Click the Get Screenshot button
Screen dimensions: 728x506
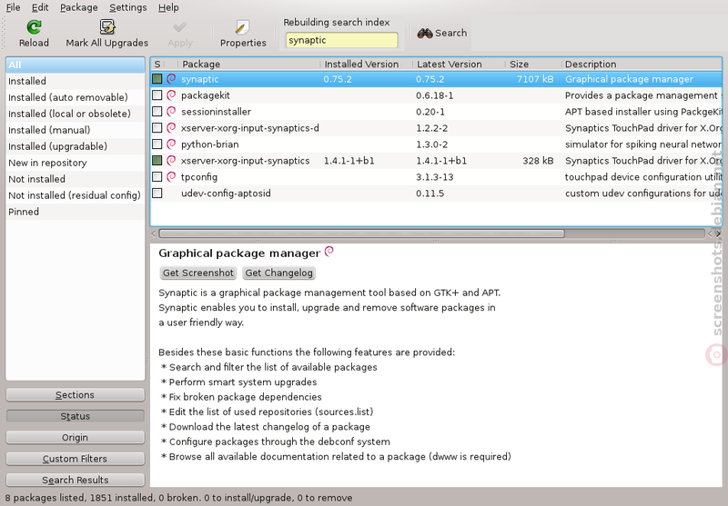[x=197, y=273]
